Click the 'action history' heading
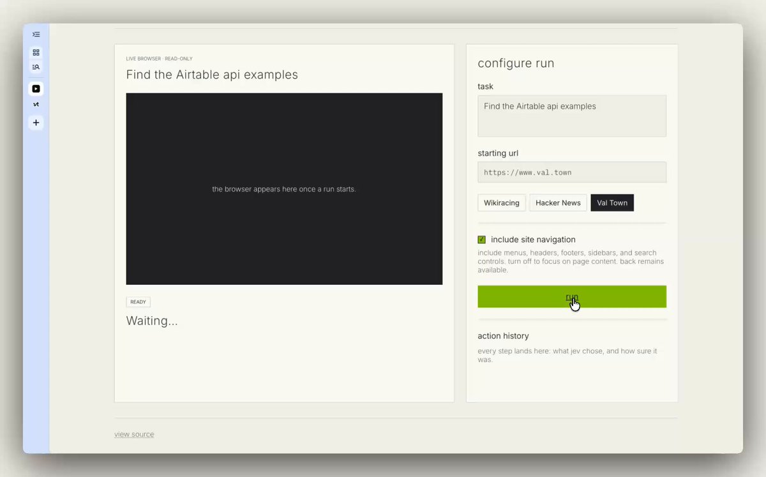 (503, 336)
